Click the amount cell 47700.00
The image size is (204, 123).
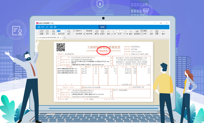(128, 69)
